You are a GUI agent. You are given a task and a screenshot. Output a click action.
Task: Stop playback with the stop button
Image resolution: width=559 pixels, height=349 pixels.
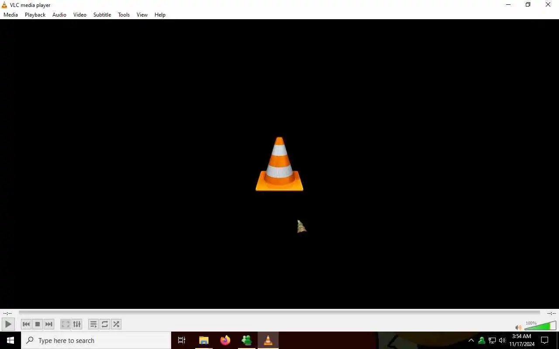(x=38, y=324)
